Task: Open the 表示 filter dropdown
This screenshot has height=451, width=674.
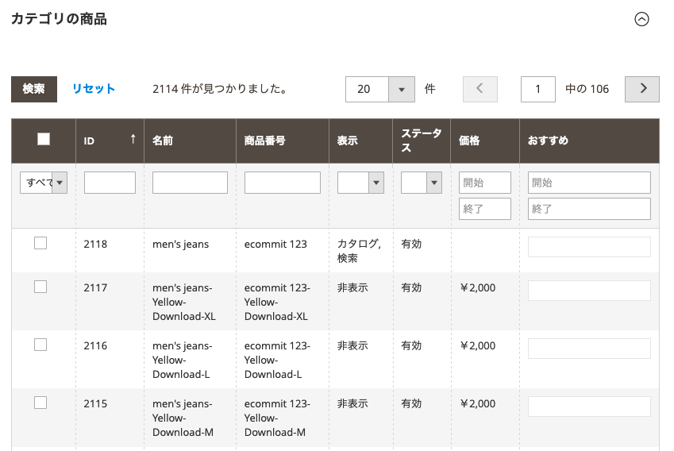Action: point(360,183)
